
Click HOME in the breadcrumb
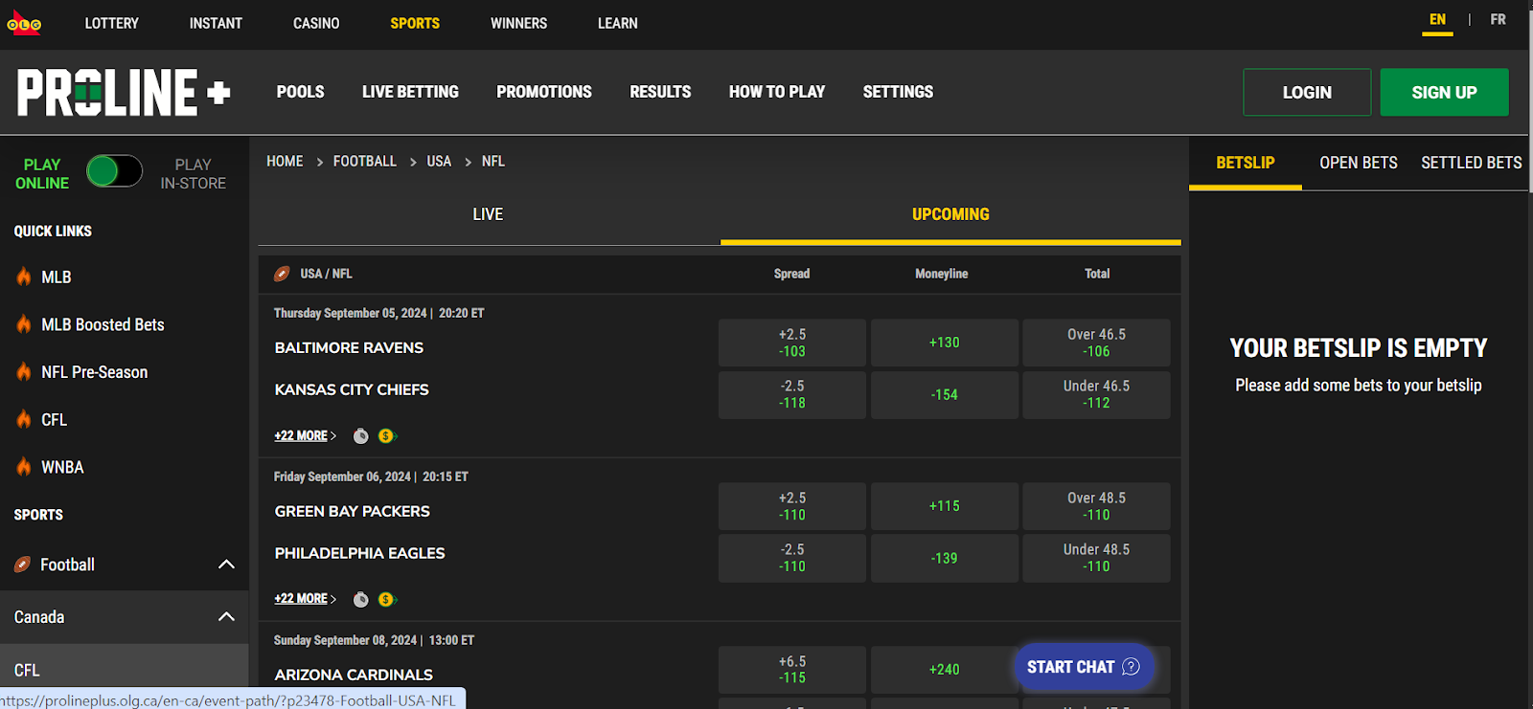coord(285,161)
